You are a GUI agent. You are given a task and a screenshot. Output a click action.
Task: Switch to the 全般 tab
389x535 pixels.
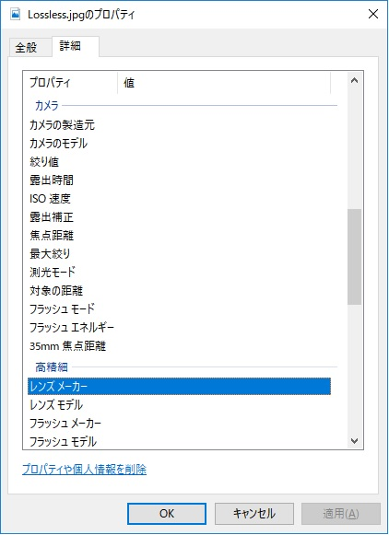point(26,48)
